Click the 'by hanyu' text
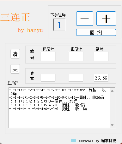The height and width of the screenshot is (144, 122). tap(30, 30)
